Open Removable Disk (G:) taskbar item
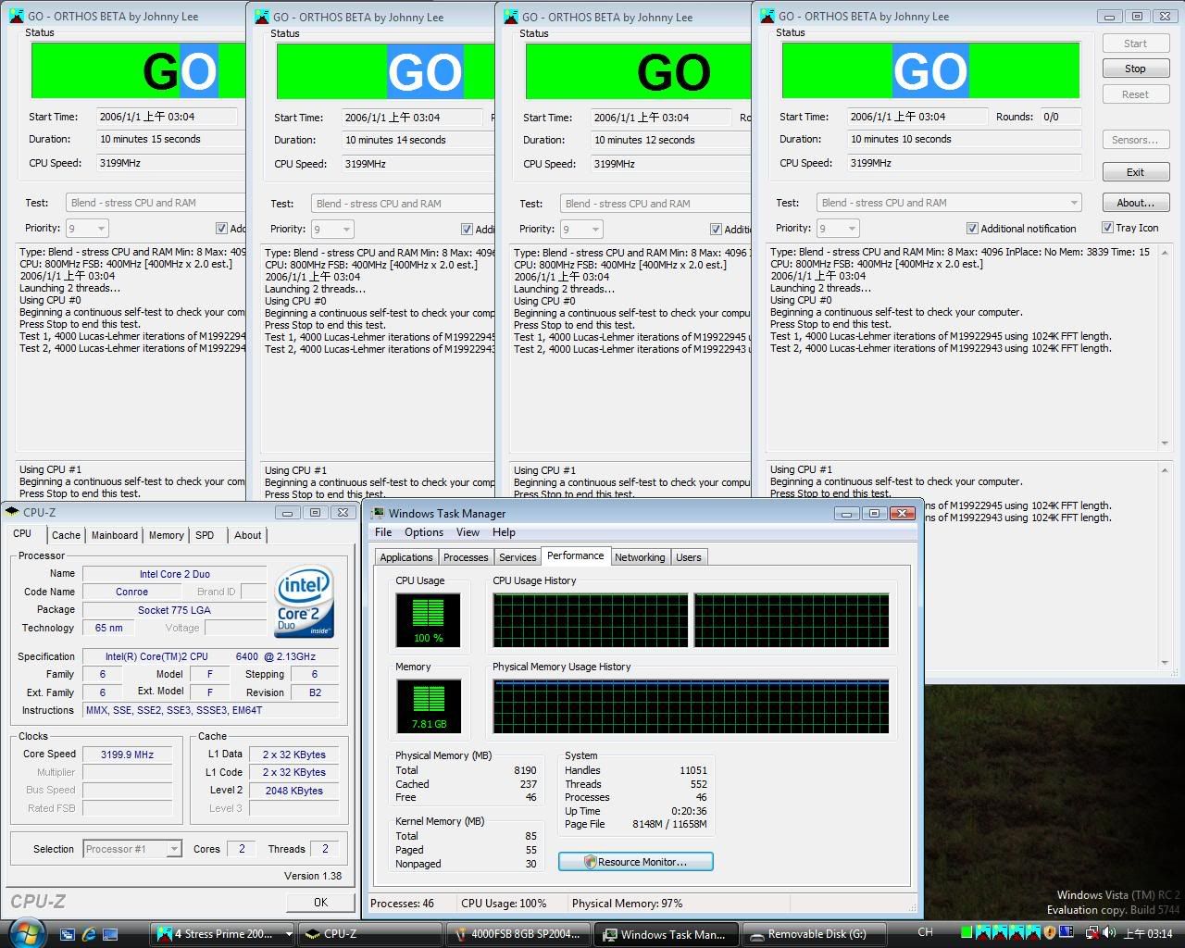The image size is (1185, 948). click(x=813, y=934)
